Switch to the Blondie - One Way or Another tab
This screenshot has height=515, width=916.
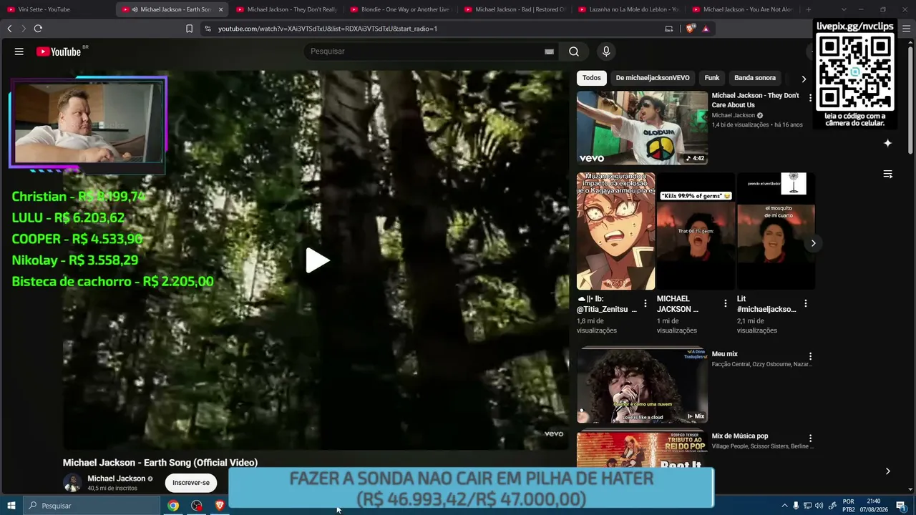401,9
